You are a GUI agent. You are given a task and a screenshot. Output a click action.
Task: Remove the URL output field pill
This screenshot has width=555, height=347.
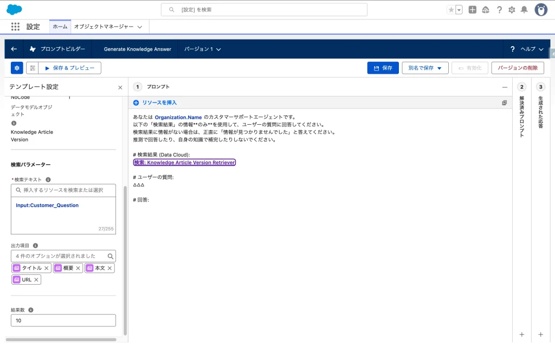[x=36, y=280]
